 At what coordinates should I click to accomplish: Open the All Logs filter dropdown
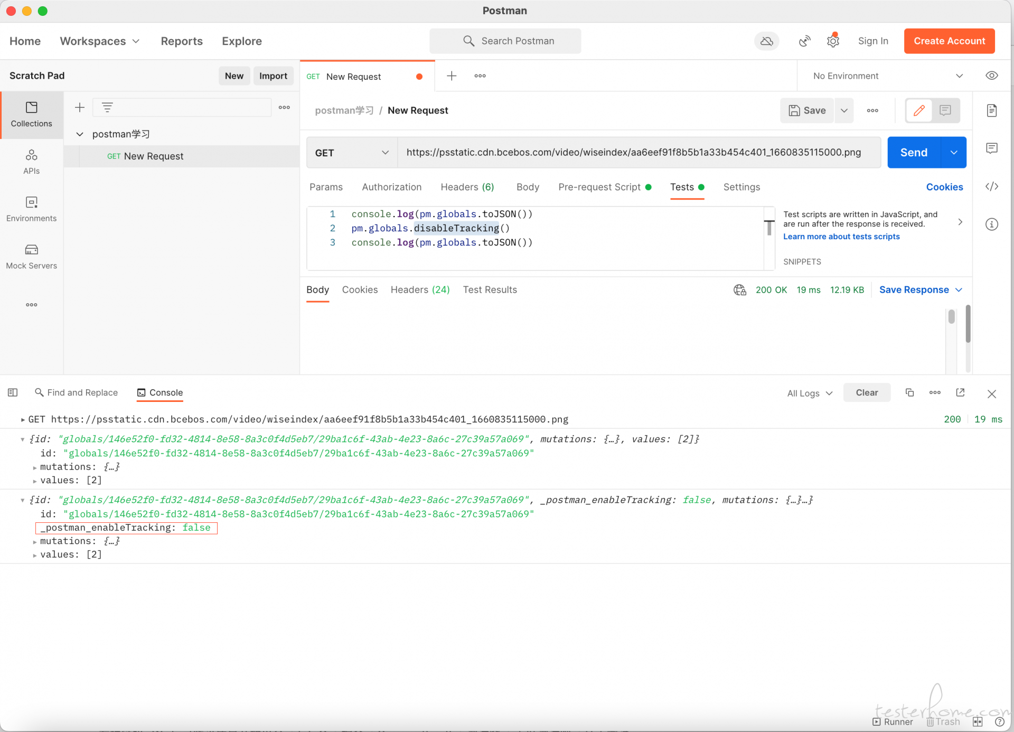[810, 393]
